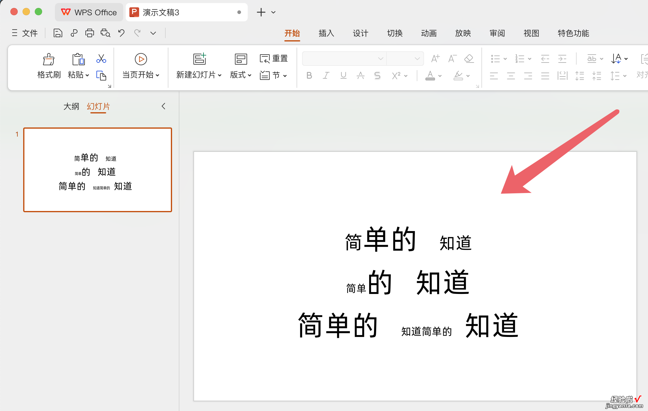Switch to the Insert (插入) tab
648x411 pixels.
tap(326, 33)
